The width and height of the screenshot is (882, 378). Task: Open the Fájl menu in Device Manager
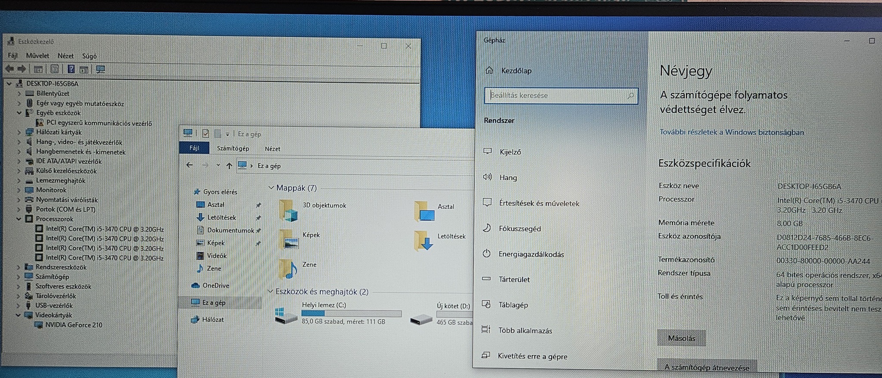[x=12, y=56]
